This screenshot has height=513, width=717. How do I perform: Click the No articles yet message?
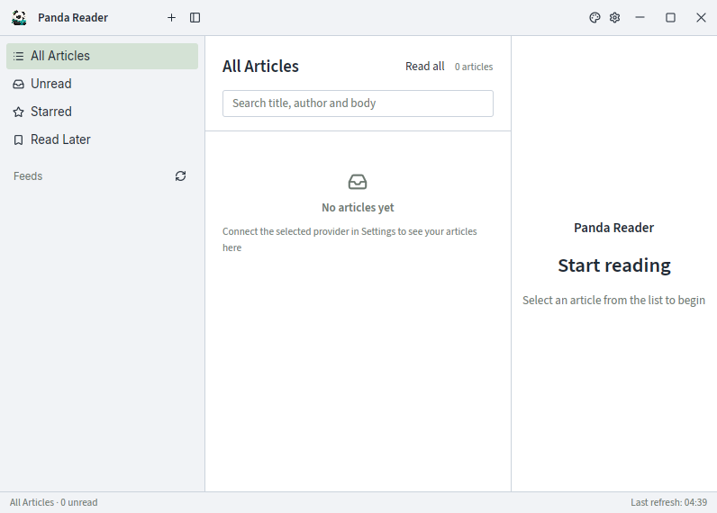click(358, 208)
